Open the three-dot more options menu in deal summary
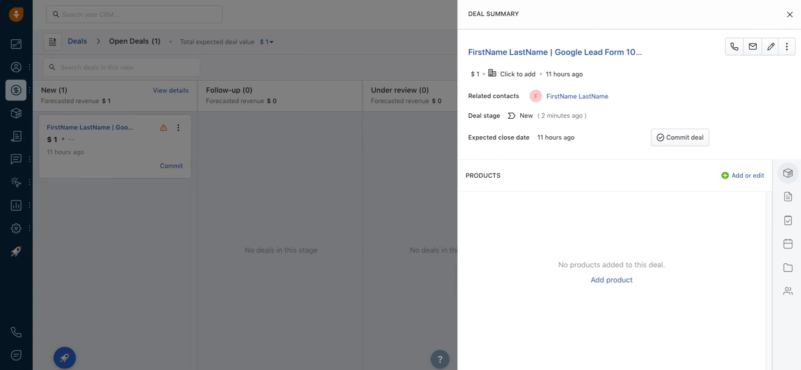Viewport: 801px width, 370px height. [x=787, y=46]
